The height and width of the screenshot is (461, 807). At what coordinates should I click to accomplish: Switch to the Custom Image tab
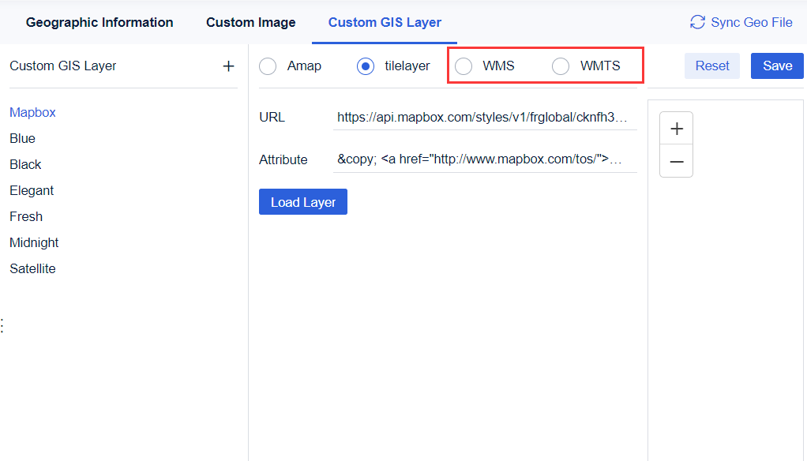click(x=250, y=22)
